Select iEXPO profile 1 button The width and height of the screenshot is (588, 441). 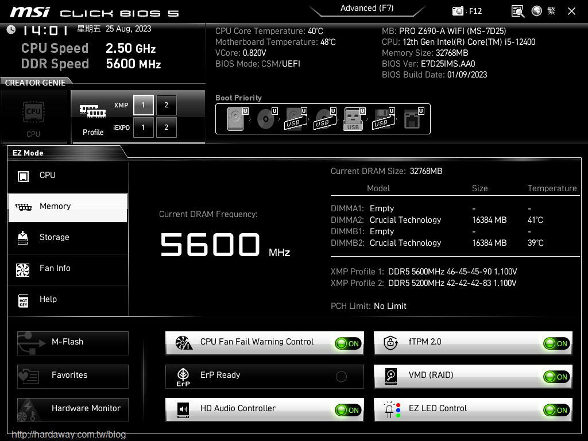click(144, 127)
